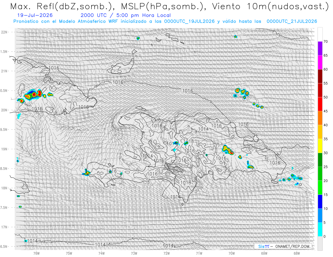Click the dark blue 10–15 dBZ colorbar segment
The image size is (333, 257).
320,202
